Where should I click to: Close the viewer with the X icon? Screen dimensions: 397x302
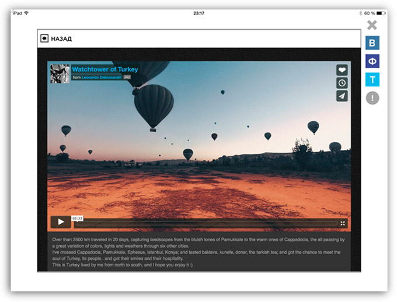pos(372,25)
